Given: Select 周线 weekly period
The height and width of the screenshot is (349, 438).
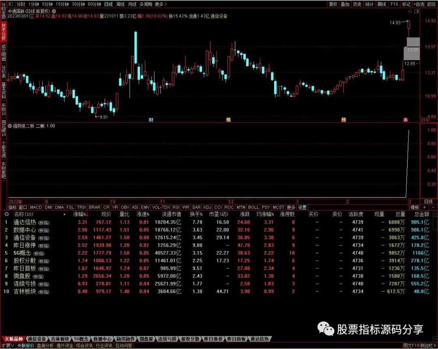Looking at the screenshot, I should point(120,4).
